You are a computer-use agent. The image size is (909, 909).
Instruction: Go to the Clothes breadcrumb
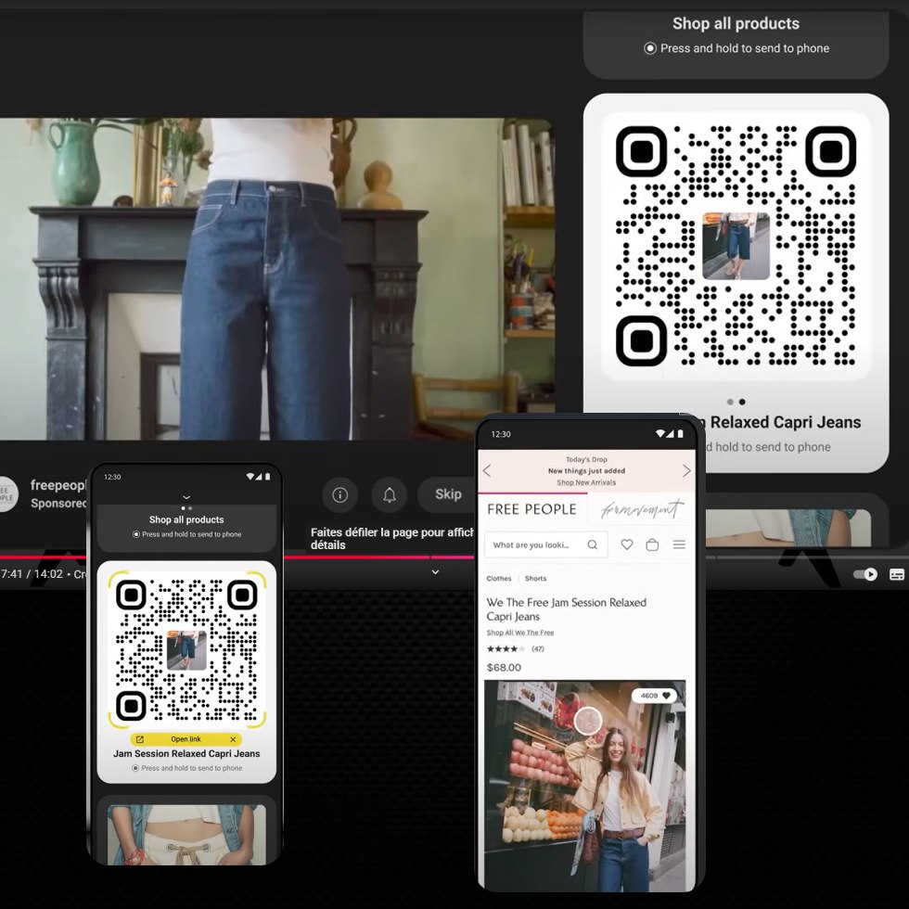coord(499,579)
